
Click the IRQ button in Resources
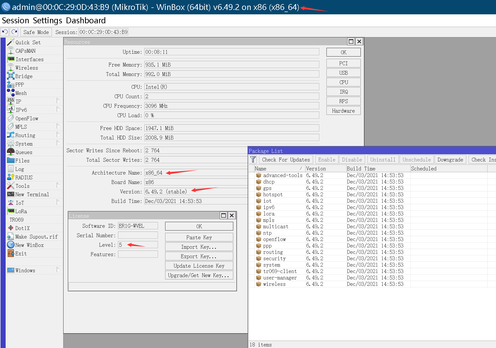click(x=343, y=92)
